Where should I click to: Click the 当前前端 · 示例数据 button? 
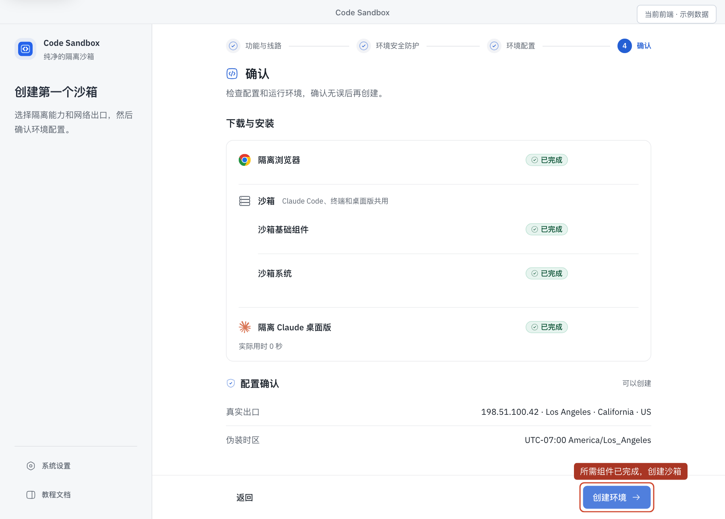point(676,14)
